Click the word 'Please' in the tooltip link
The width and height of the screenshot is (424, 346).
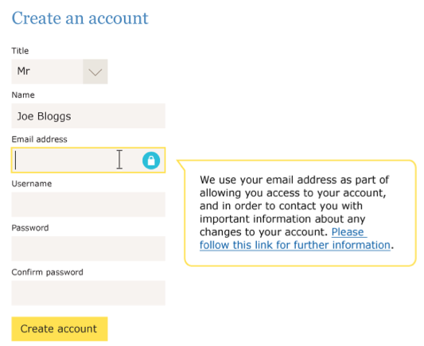pos(348,232)
